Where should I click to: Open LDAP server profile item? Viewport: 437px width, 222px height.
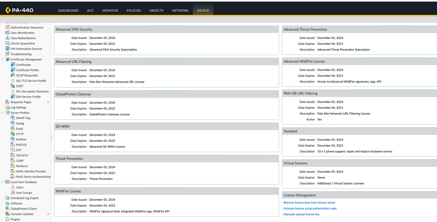click(20, 161)
